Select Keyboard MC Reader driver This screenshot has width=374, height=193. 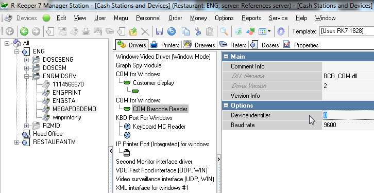159,127
